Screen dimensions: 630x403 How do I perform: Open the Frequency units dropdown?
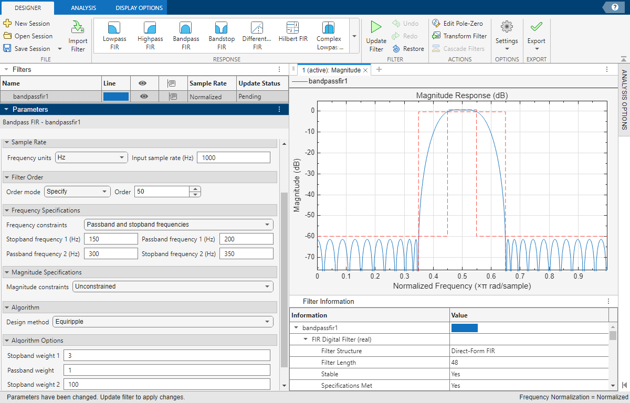[91, 157]
